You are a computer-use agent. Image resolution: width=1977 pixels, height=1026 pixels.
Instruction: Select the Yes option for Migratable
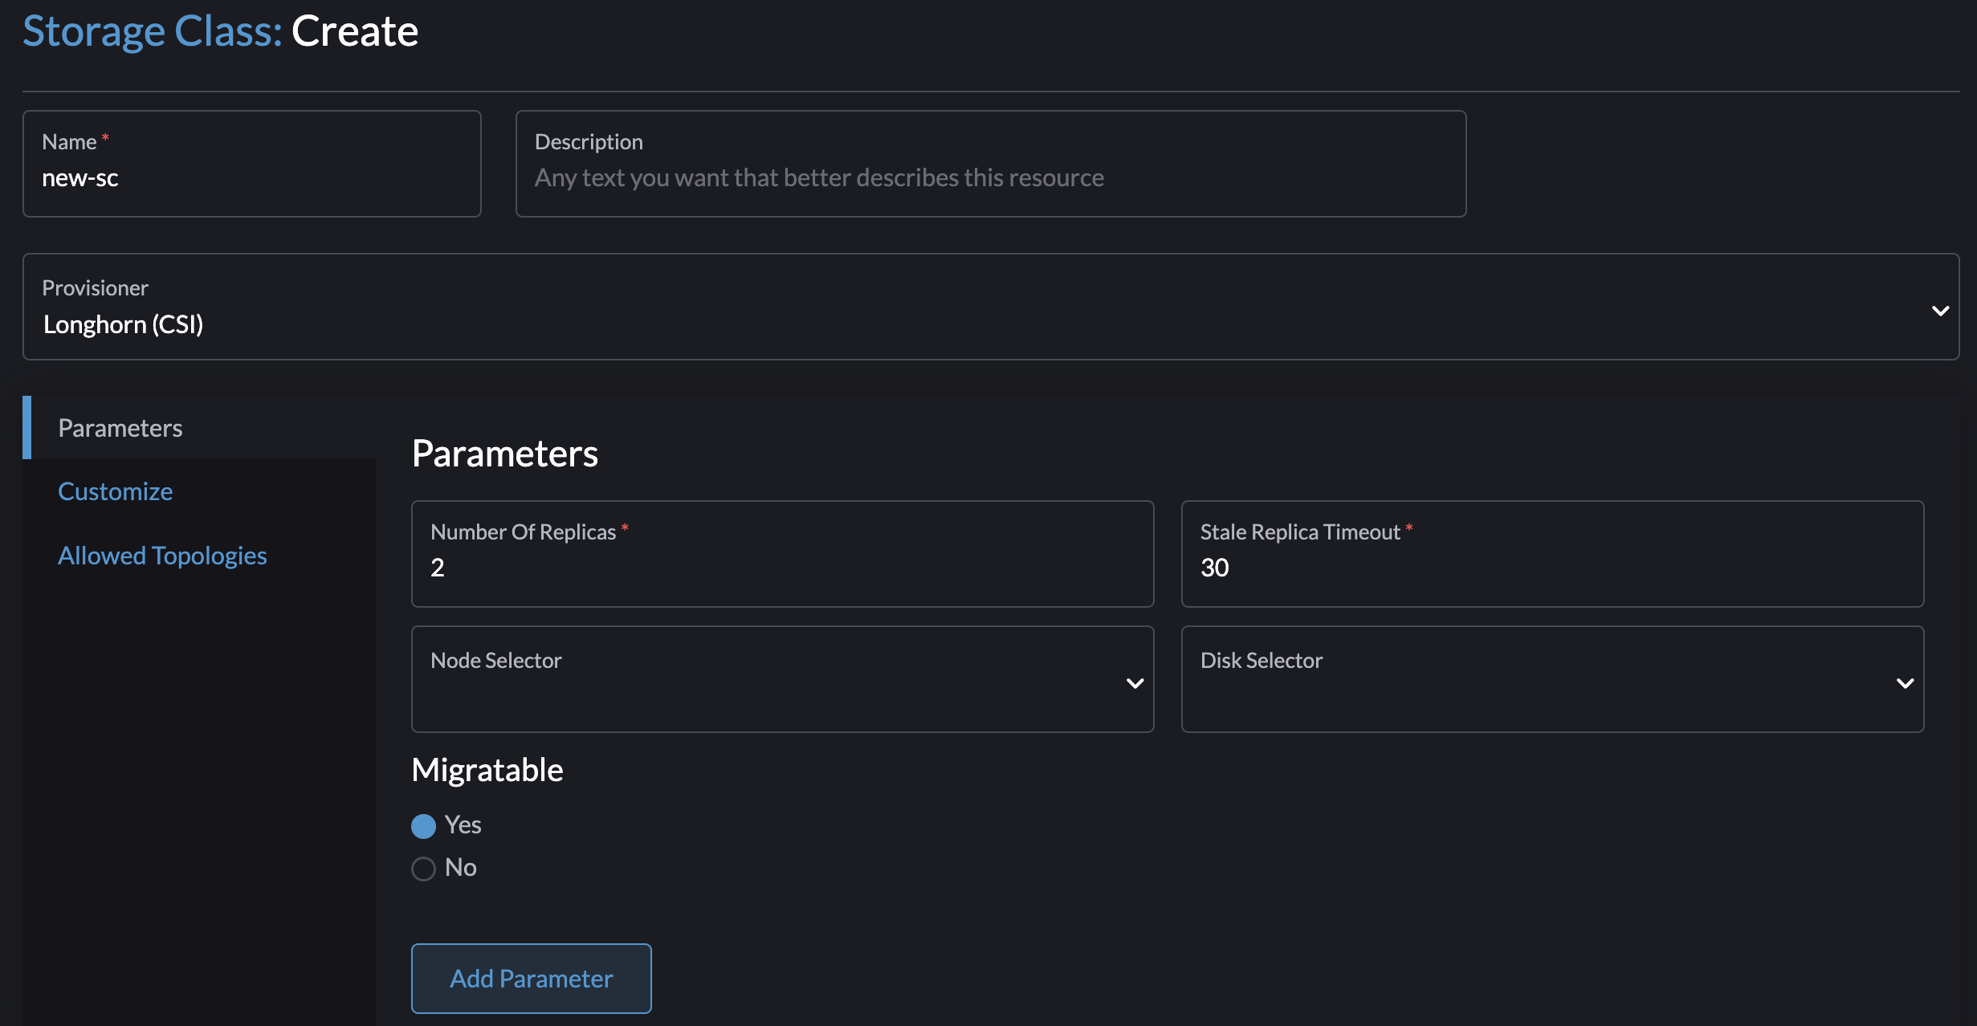(x=423, y=826)
